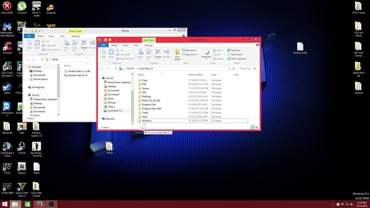Image resolution: width=370 pixels, height=208 pixels.
Task: Click Select all in Local Disk ribbon
Action: click(234, 50)
